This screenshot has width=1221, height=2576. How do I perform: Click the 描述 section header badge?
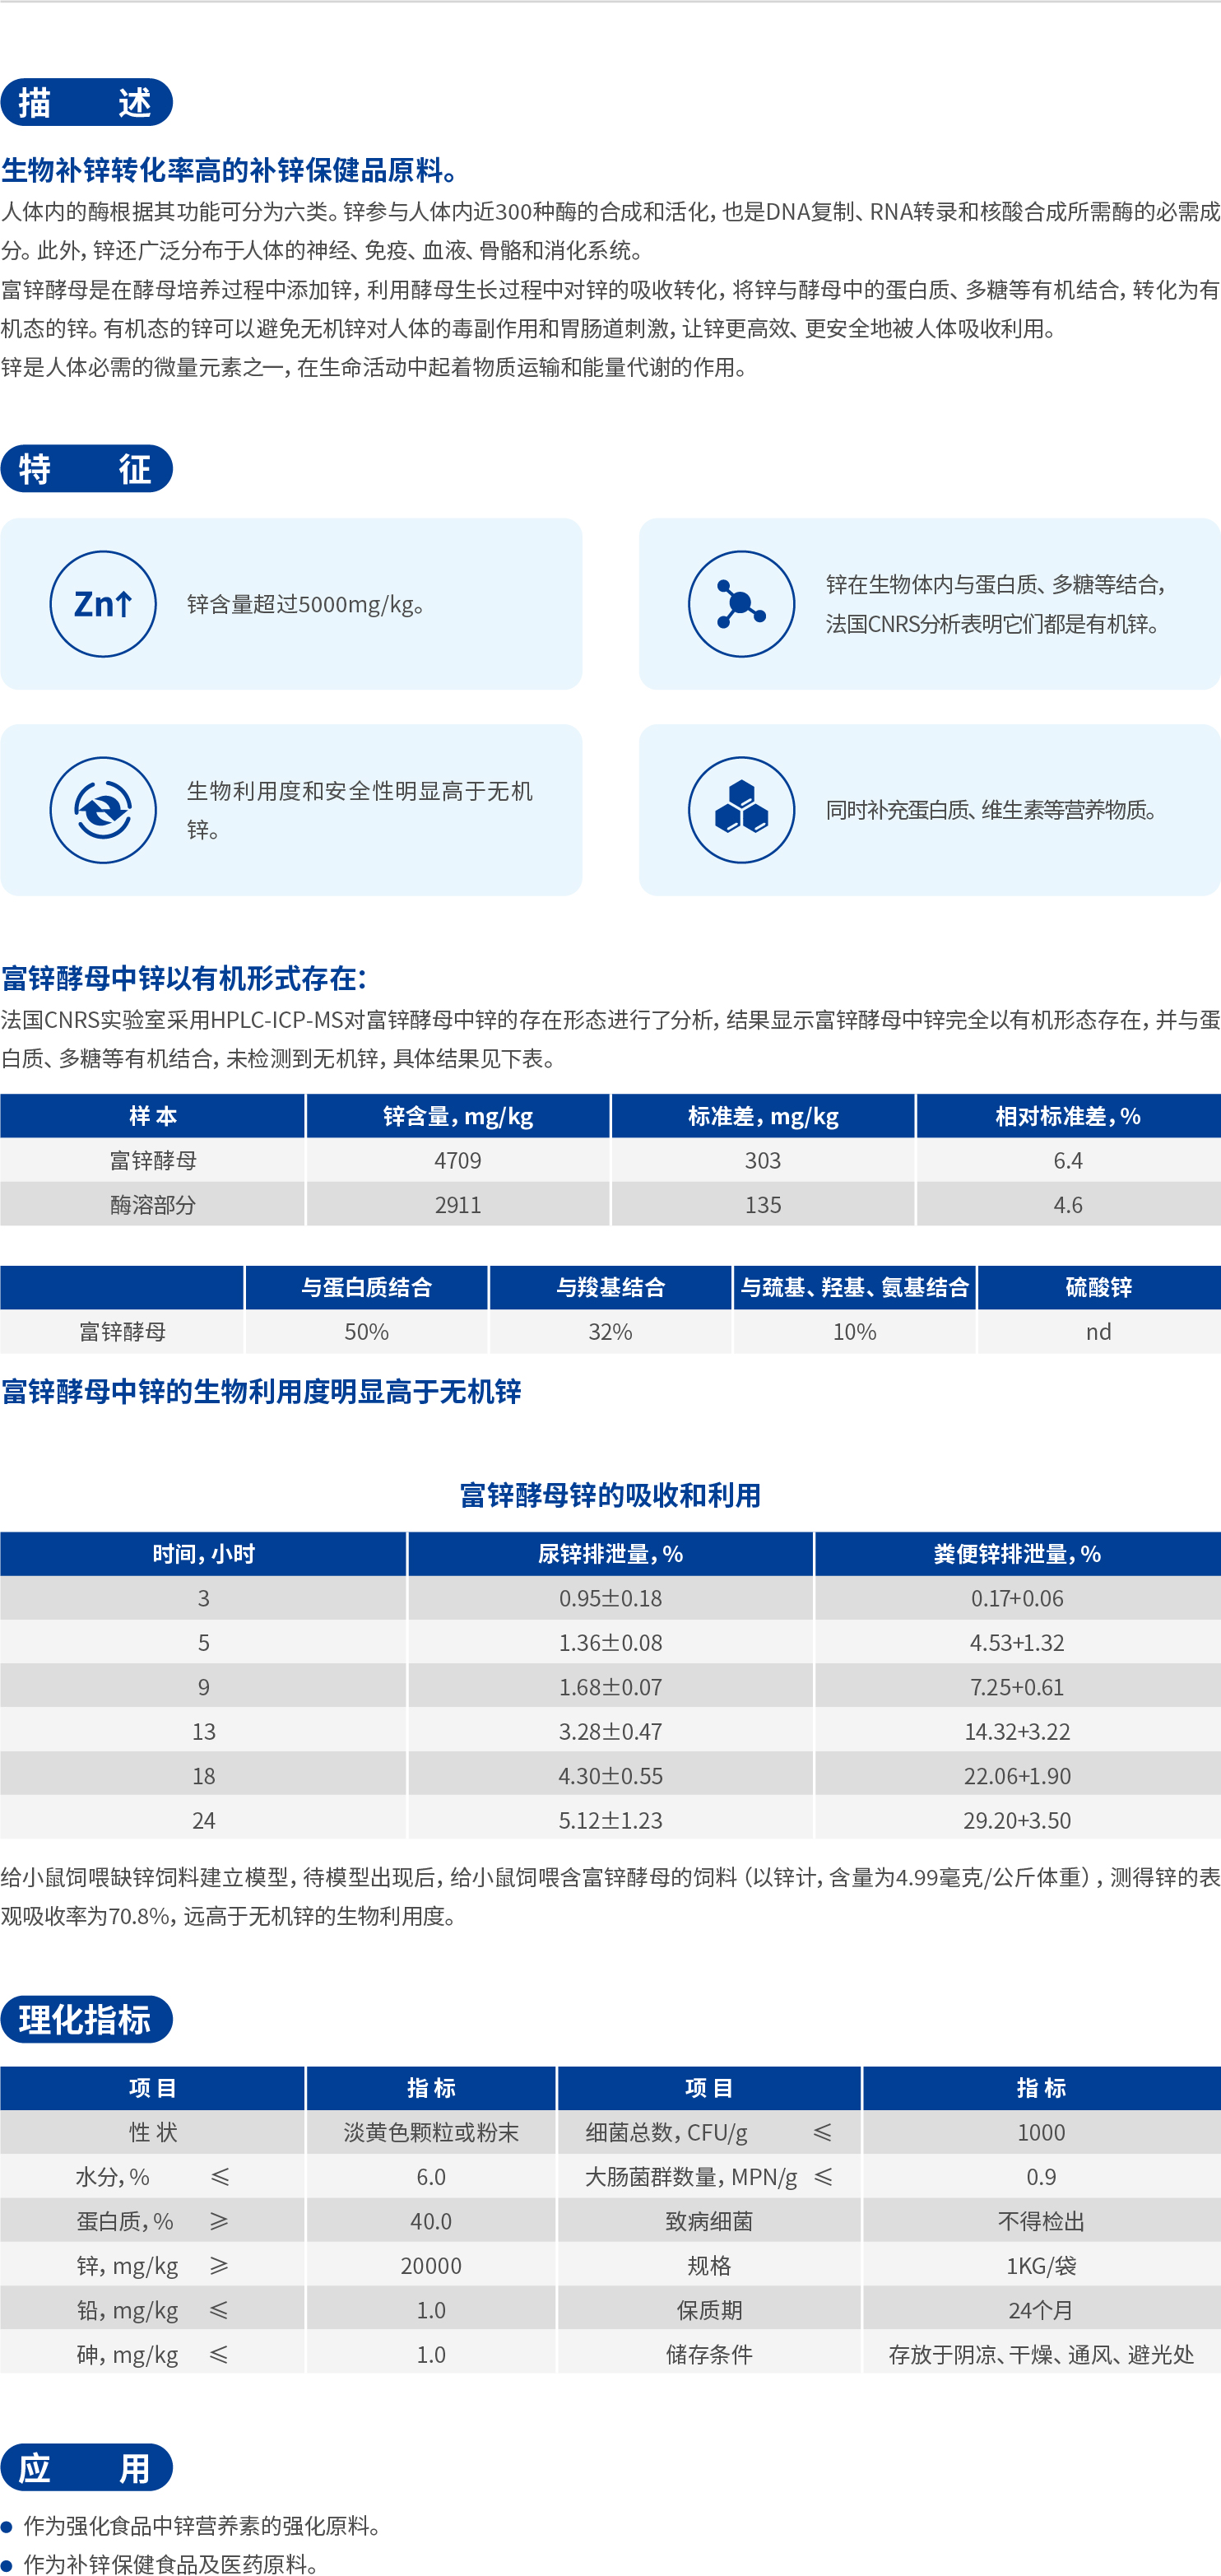click(86, 102)
